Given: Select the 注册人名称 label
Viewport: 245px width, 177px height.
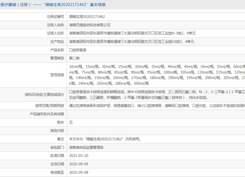Looking at the screenshot, I should click(x=55, y=25).
